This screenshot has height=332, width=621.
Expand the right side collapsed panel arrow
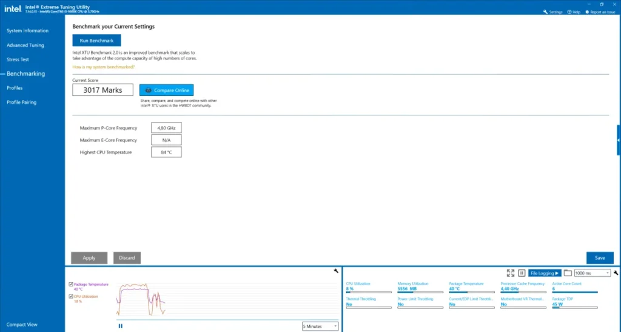pos(619,140)
